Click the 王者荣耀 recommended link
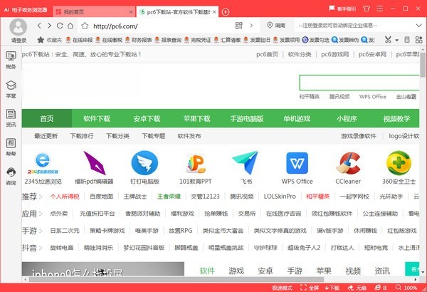 pos(169,197)
